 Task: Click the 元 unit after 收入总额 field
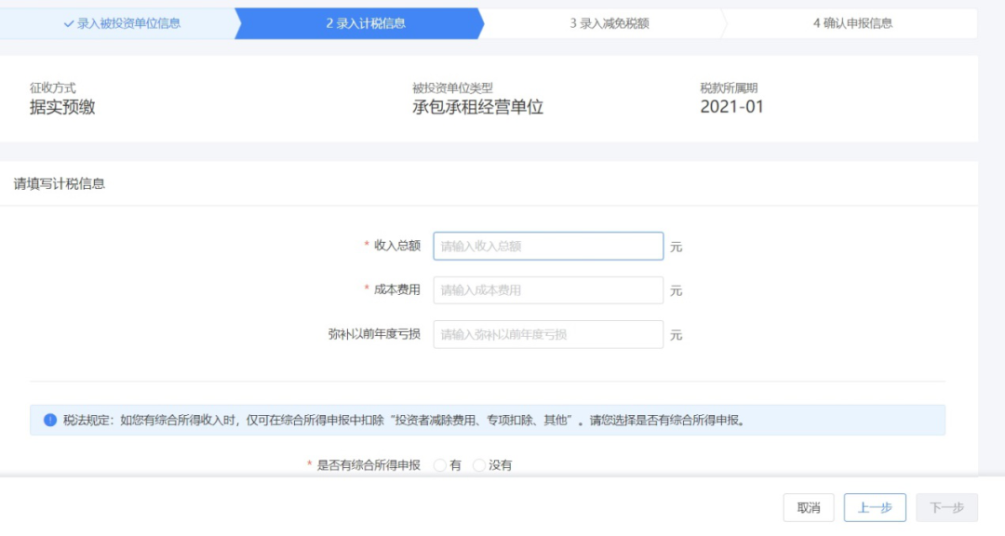[x=677, y=247]
